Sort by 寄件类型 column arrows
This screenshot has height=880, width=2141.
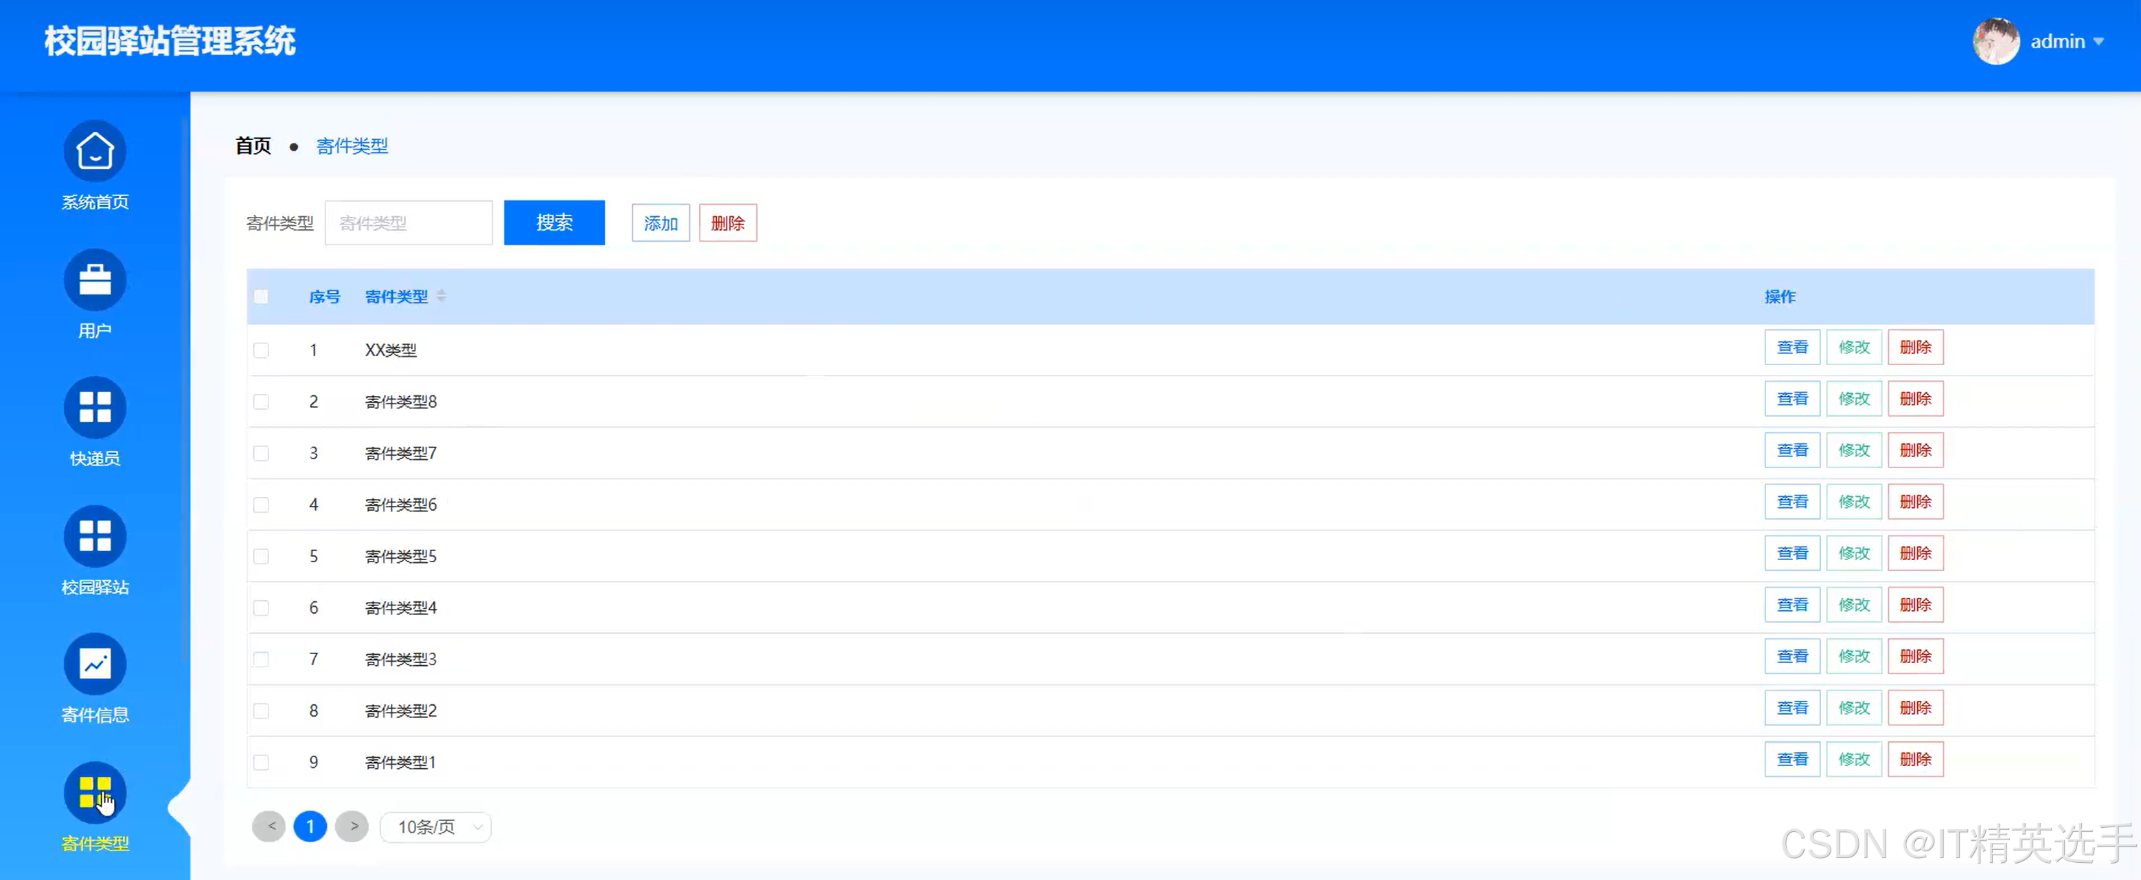click(442, 296)
